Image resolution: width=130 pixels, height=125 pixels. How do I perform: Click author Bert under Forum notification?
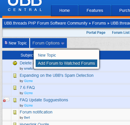pyautogui.click(x=27, y=117)
